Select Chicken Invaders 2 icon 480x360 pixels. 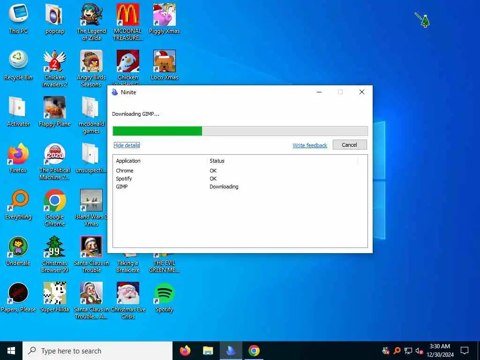click(x=54, y=68)
